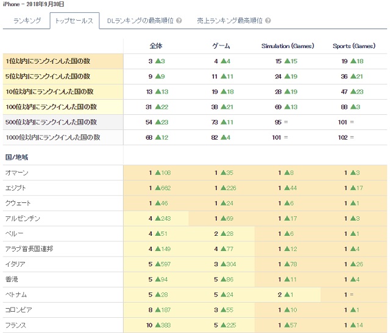Click the クウェート country row
The width and height of the screenshot is (390, 333).
[x=195, y=203]
